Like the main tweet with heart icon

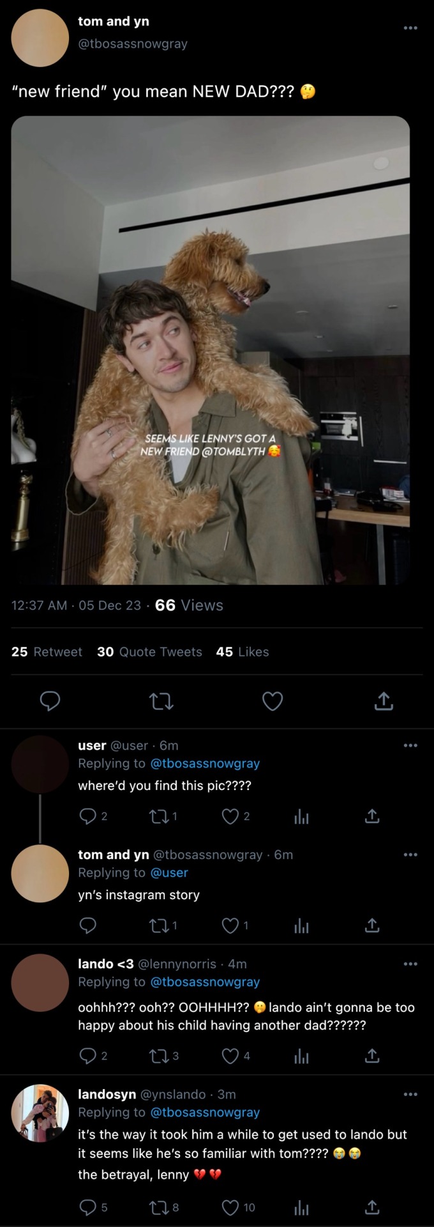273,701
